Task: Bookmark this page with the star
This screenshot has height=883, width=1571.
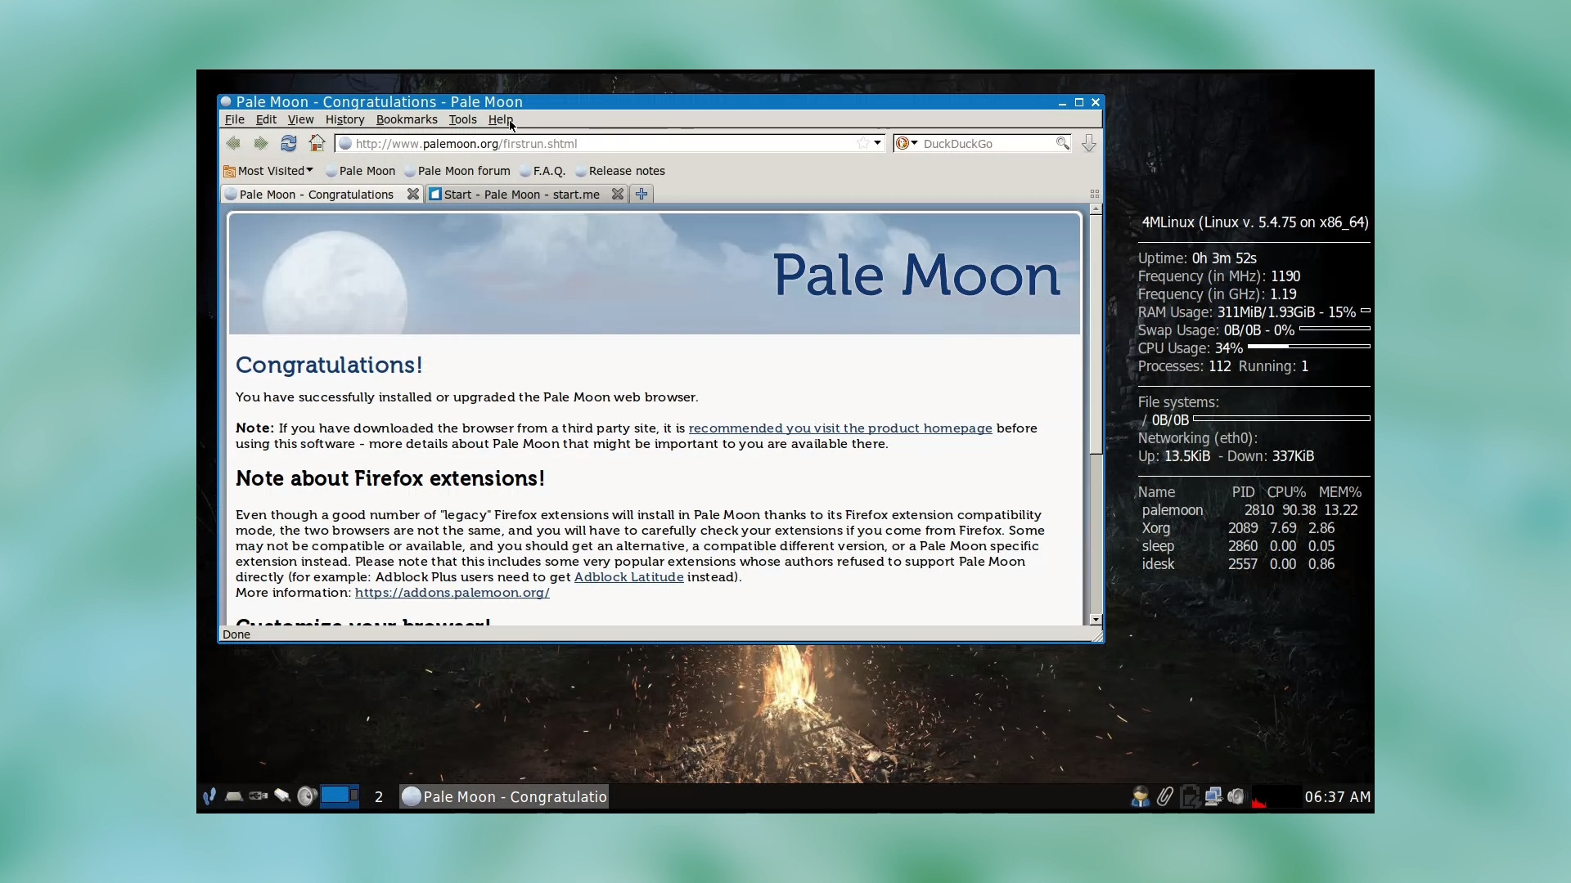Action: 862,143
